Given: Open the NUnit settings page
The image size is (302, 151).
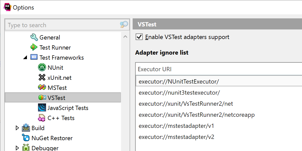Looking at the screenshot, I should [x=55, y=68].
